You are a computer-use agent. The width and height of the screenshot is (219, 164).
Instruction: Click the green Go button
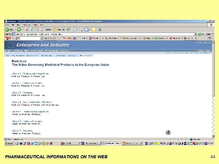[201, 34]
